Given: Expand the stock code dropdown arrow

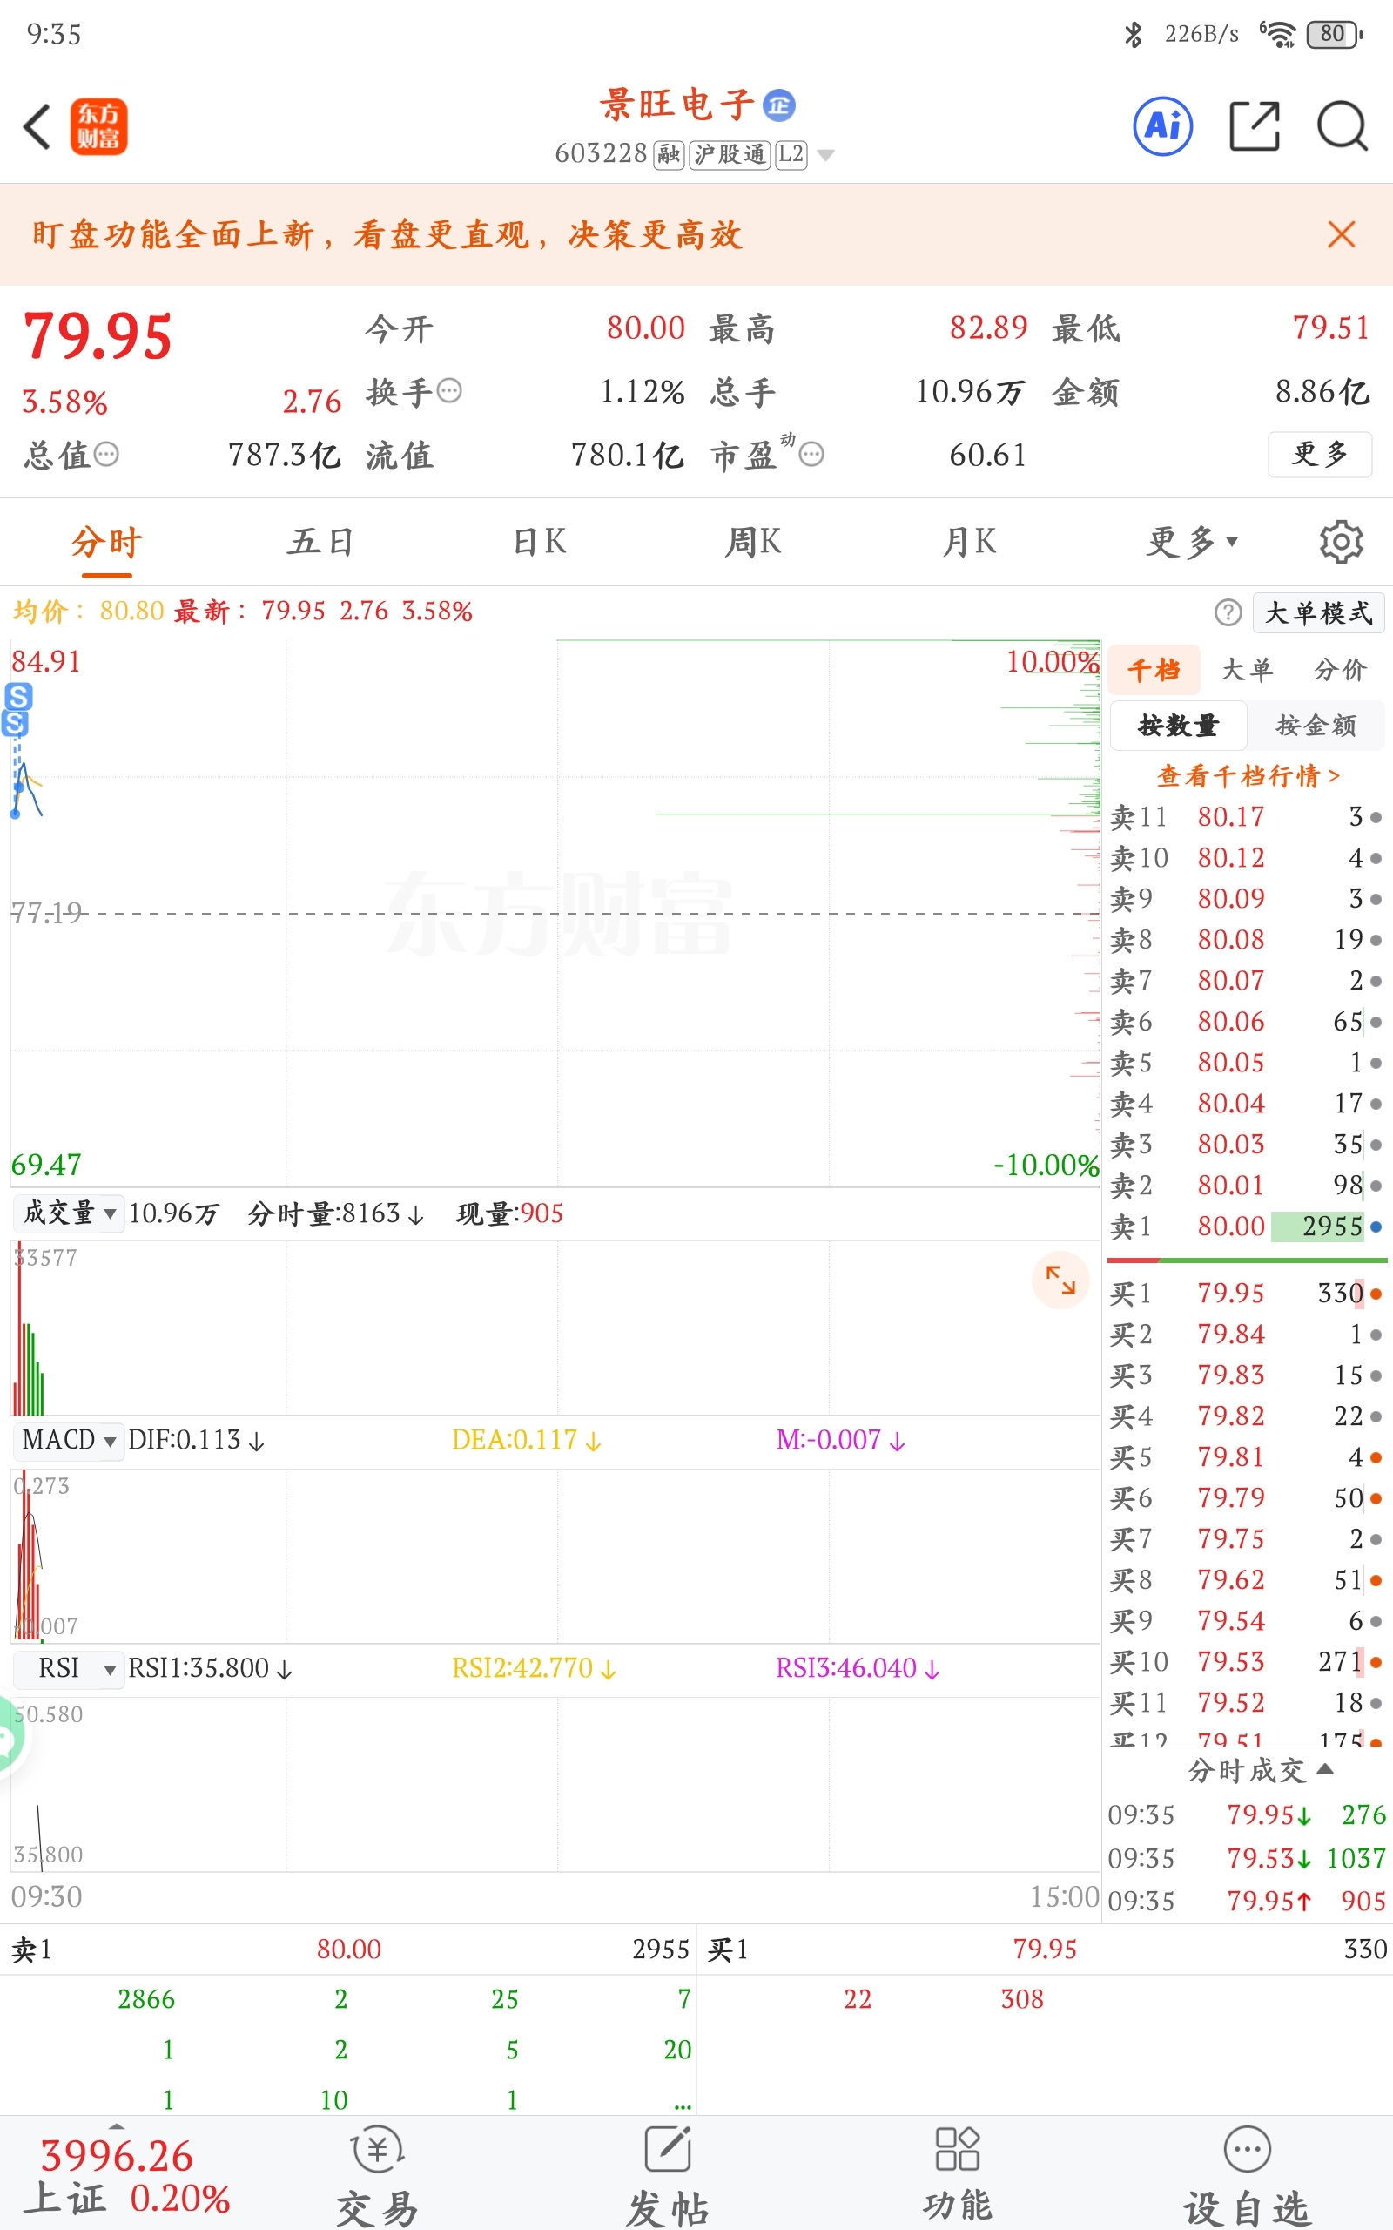Looking at the screenshot, I should pos(826,155).
